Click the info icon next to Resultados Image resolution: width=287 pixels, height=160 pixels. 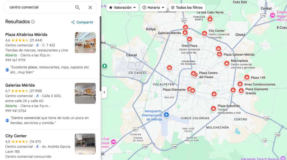click(x=33, y=22)
